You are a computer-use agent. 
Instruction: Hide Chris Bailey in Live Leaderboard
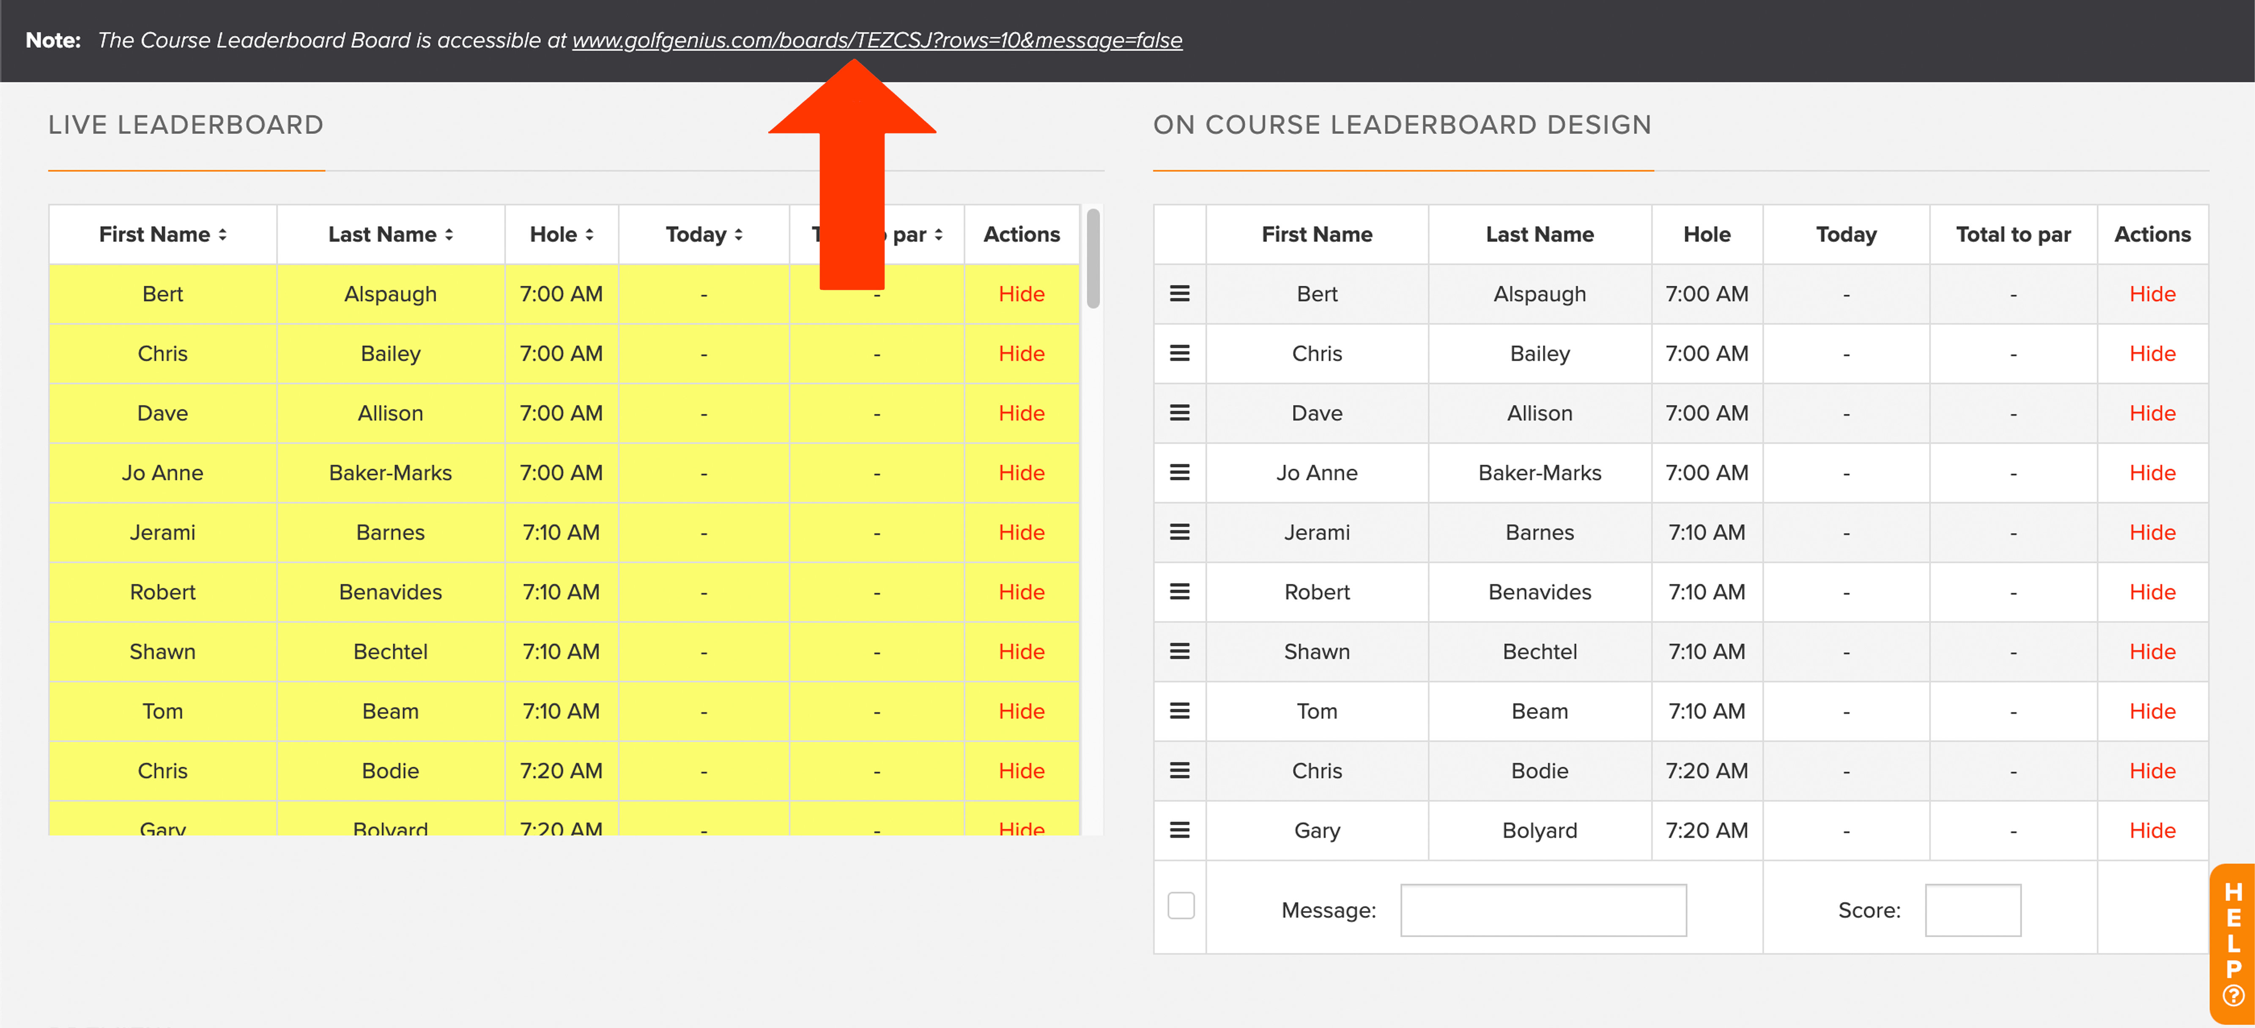pyautogui.click(x=1022, y=353)
